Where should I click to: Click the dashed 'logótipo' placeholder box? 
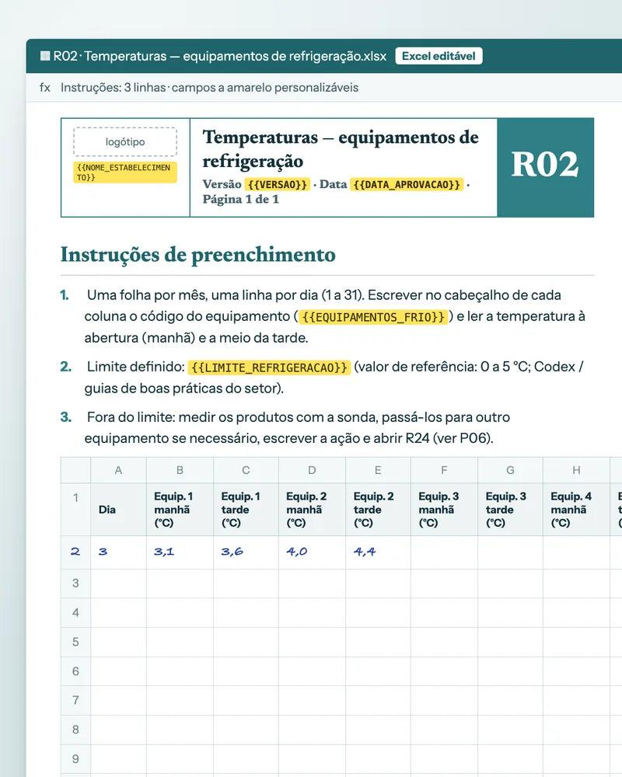click(125, 141)
